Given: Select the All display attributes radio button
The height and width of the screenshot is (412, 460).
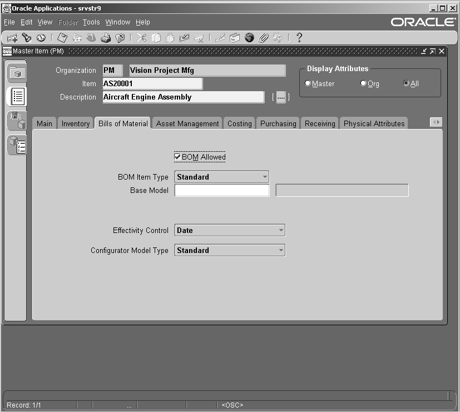Looking at the screenshot, I should pos(406,83).
